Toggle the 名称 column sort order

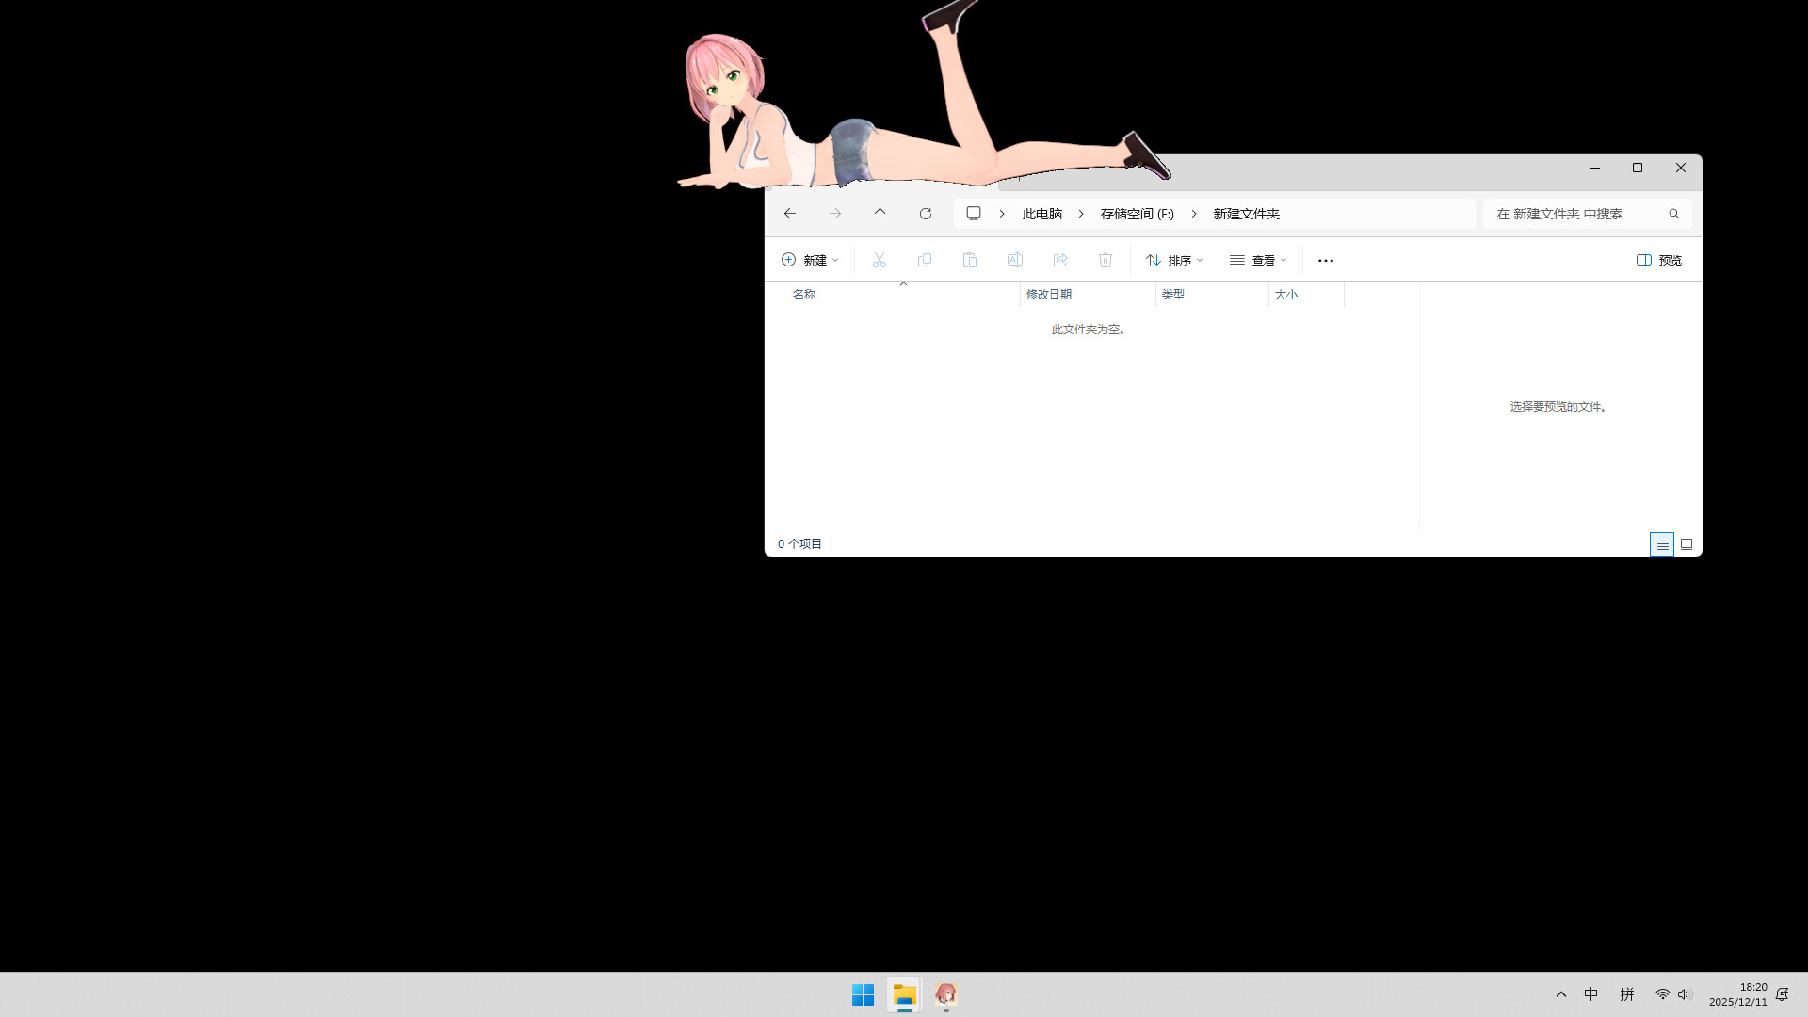pyautogui.click(x=804, y=294)
